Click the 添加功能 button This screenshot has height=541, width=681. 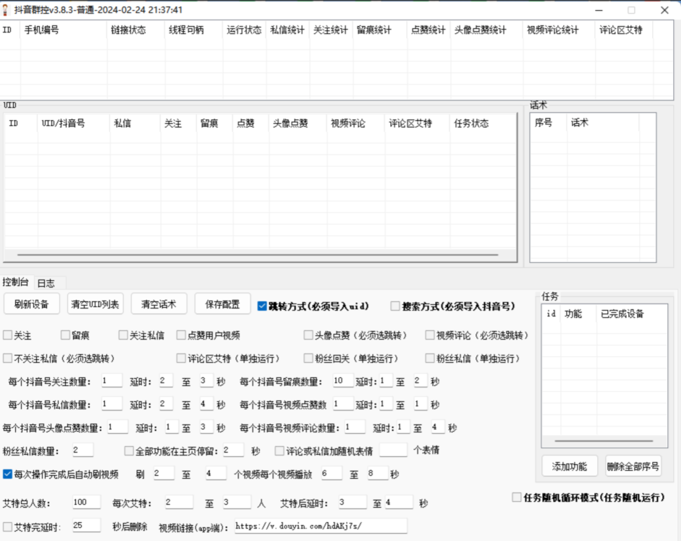tap(569, 466)
